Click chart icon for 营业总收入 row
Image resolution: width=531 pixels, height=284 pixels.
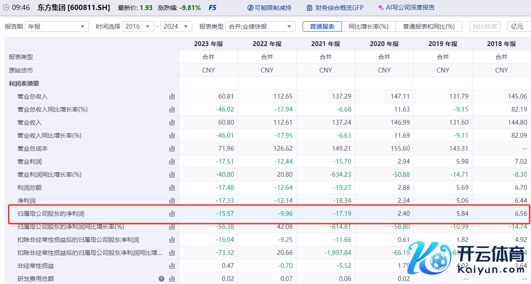pos(172,96)
